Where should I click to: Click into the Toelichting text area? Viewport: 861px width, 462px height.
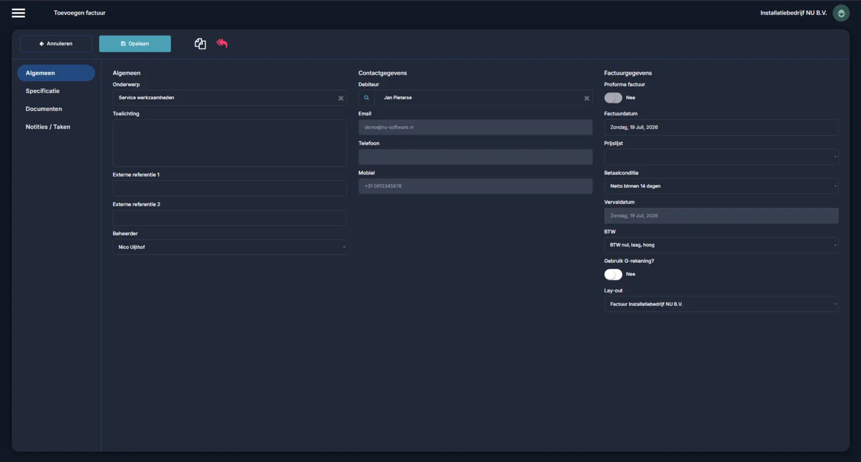[x=230, y=143]
